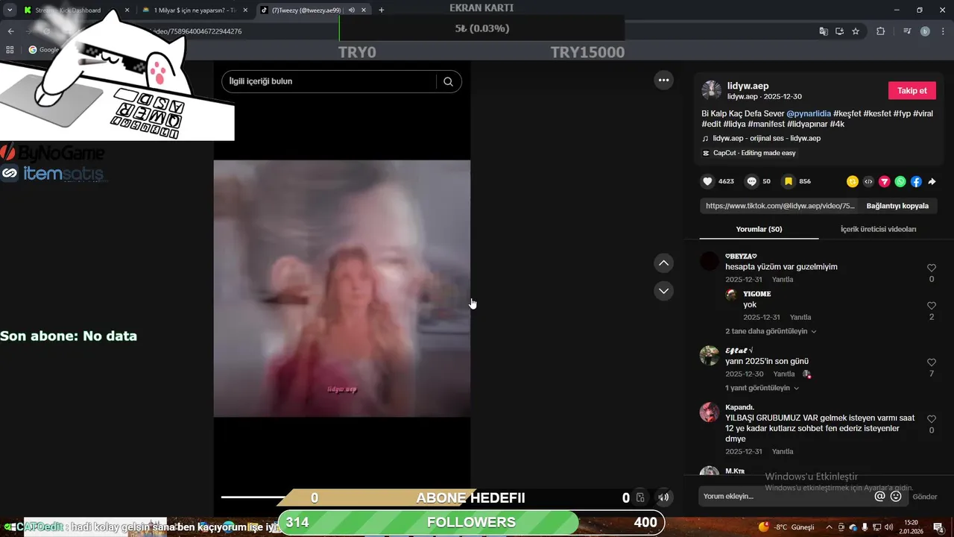
Task: Switch to '1 Milyar $ için ne yaparsın?' tab
Action: (195, 10)
